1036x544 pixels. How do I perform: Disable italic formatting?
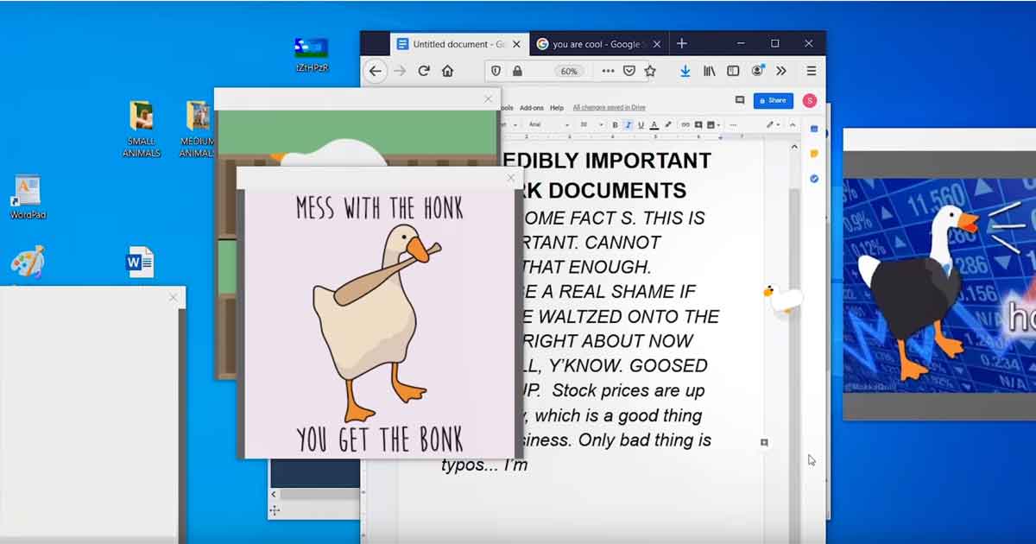(x=628, y=124)
